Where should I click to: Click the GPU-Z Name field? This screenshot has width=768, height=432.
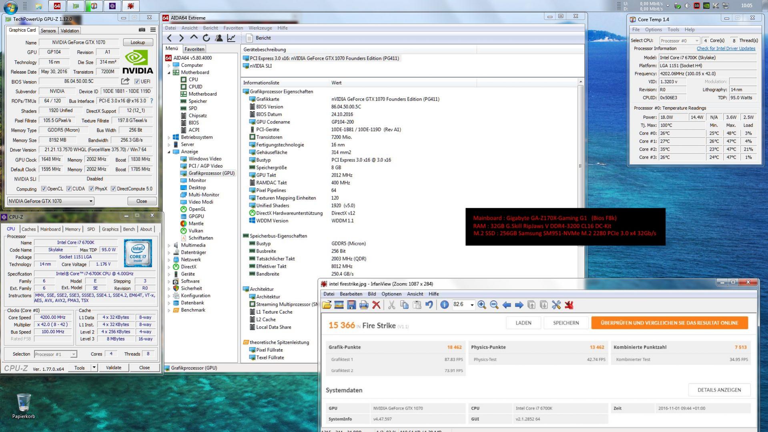pyautogui.click(x=79, y=42)
